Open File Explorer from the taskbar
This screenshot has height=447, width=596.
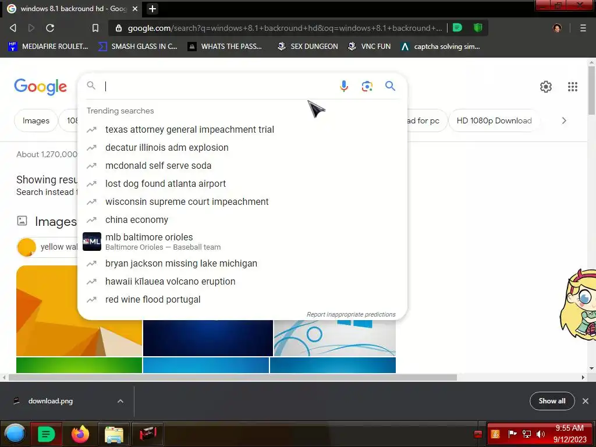(113, 434)
